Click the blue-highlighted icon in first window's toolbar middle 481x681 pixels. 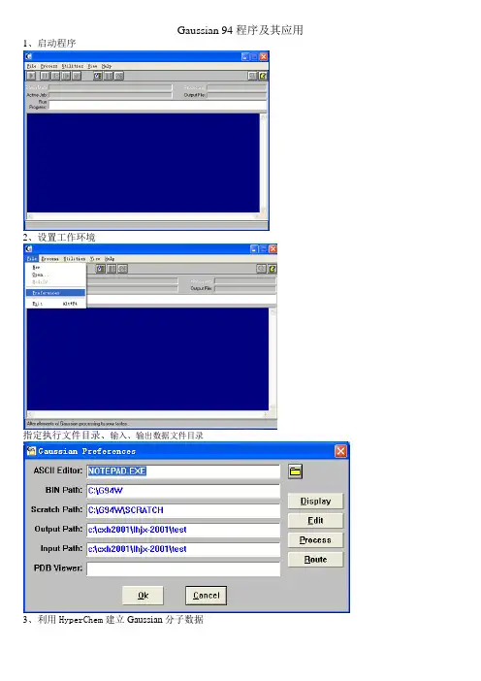[98, 76]
